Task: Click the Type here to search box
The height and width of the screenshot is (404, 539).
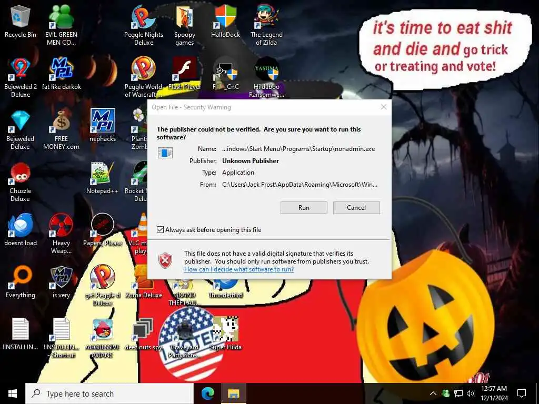Action: point(109,393)
